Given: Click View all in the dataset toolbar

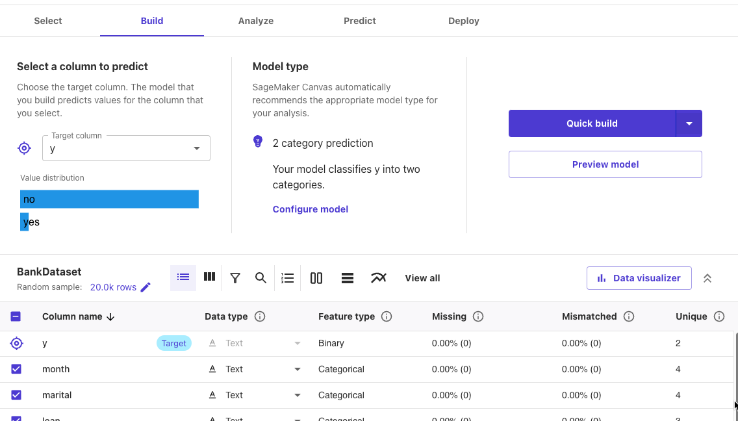Looking at the screenshot, I should point(423,278).
